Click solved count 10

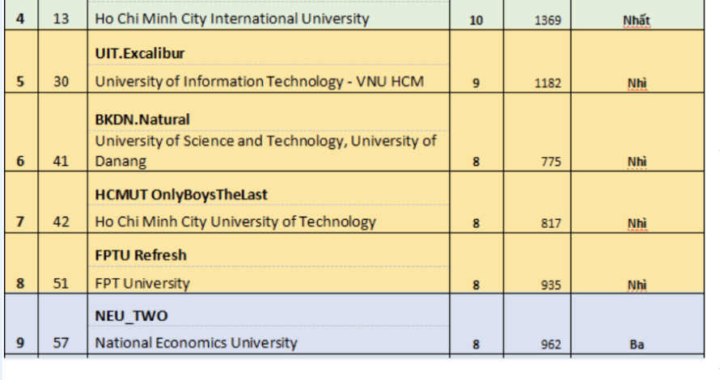point(476,20)
